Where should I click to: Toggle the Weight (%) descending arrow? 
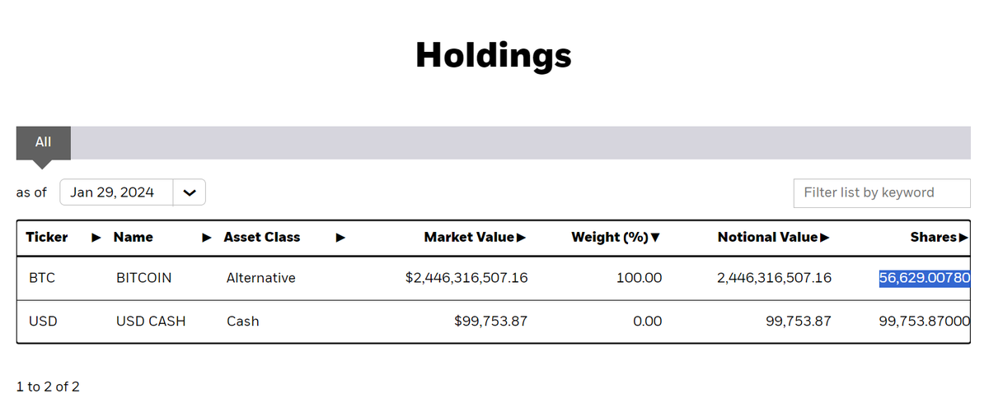655,238
